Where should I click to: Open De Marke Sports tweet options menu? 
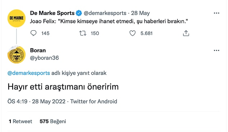[x=217, y=13]
